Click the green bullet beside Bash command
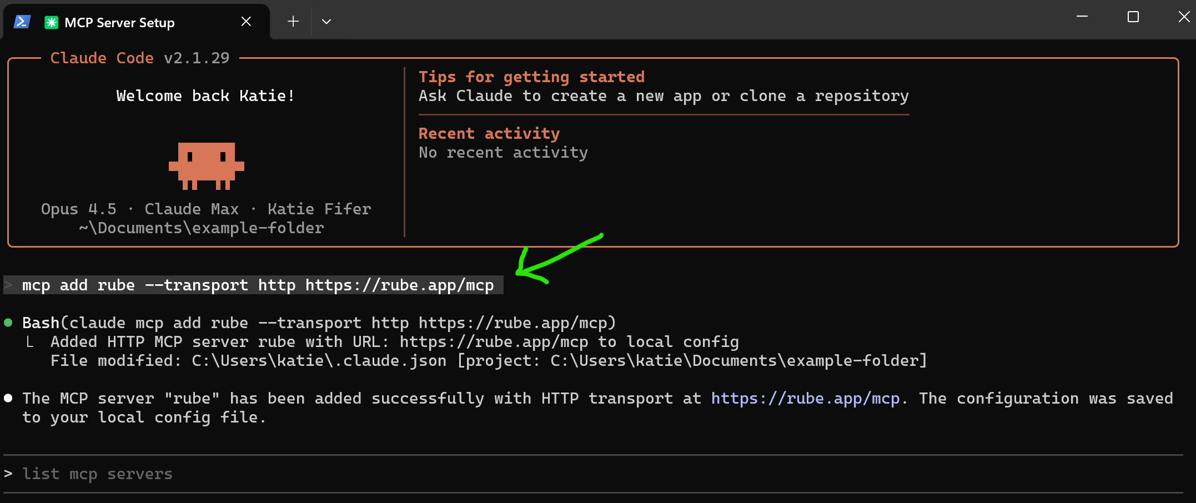1196x503 pixels. point(8,323)
